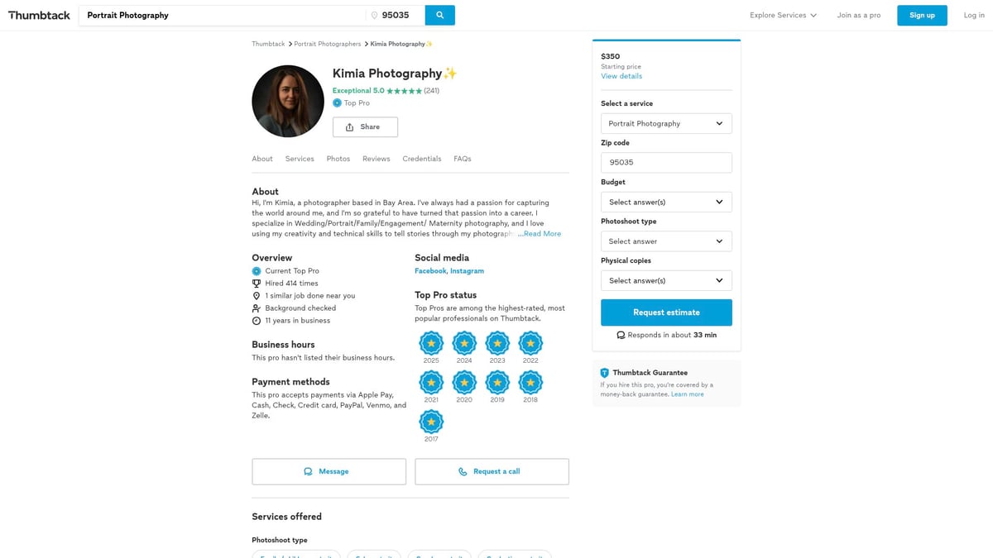This screenshot has height=558, width=993.
Task: Click the Thumbtack logo
Action: 39,15
